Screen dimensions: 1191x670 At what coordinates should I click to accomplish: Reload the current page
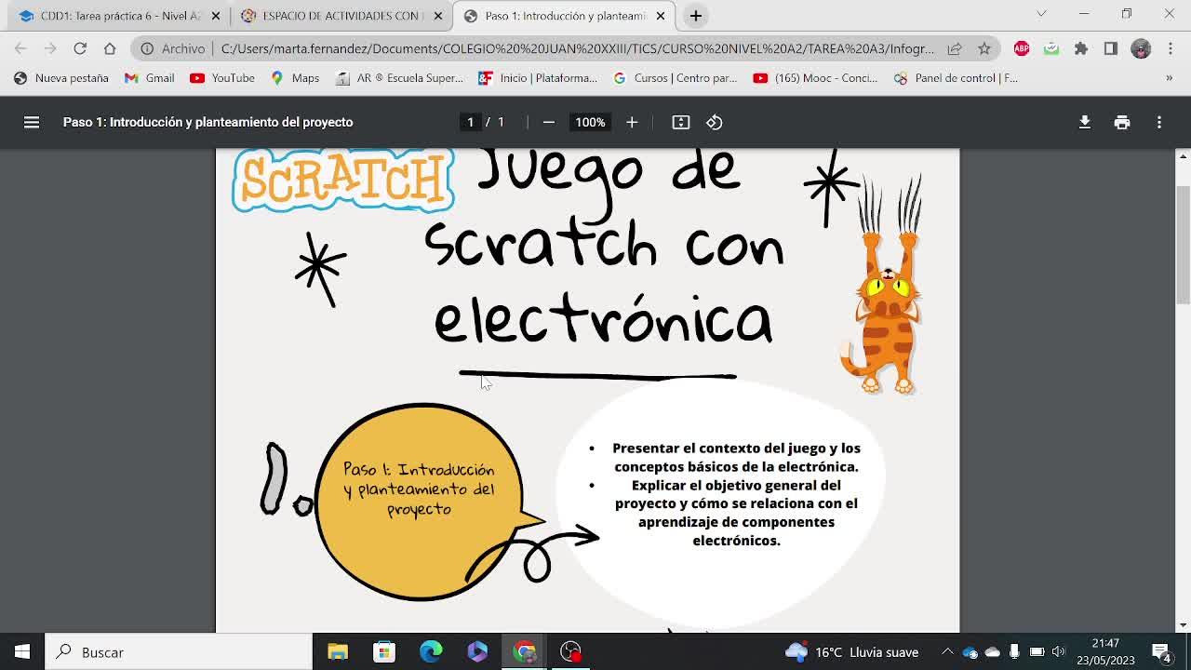(x=80, y=48)
